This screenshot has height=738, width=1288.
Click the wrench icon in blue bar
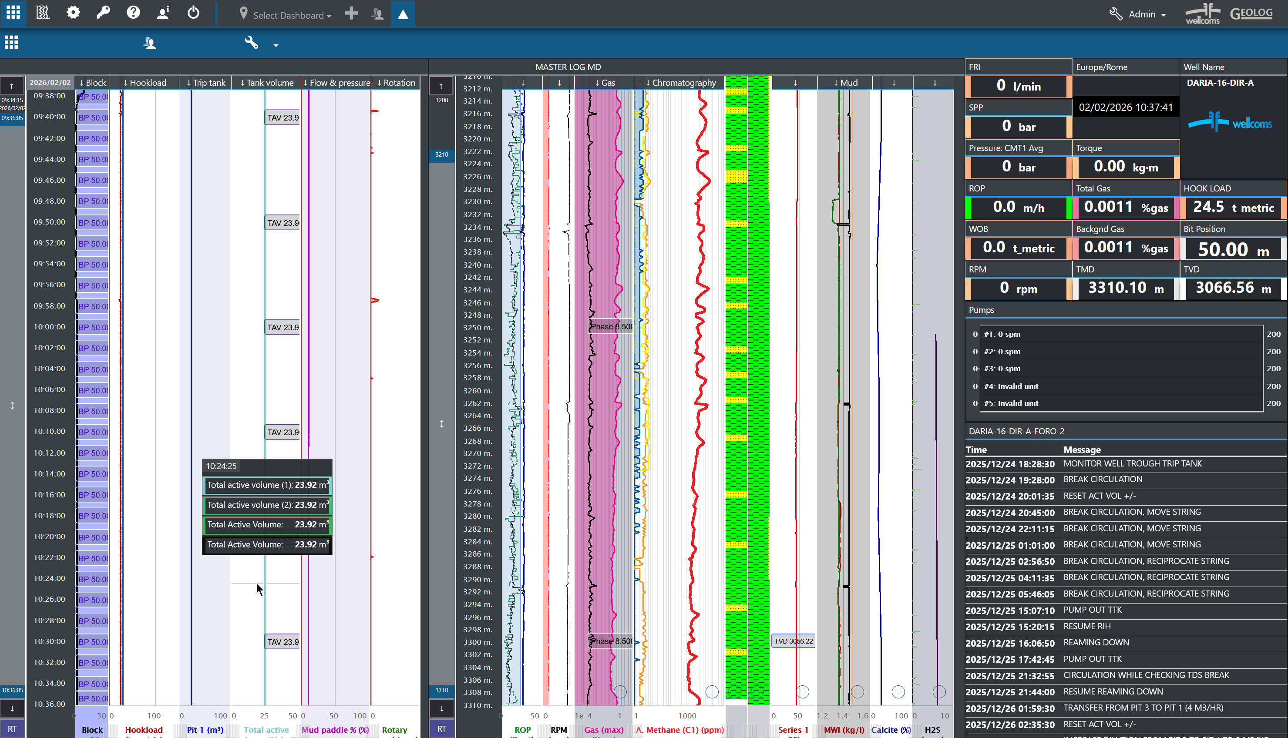(252, 43)
